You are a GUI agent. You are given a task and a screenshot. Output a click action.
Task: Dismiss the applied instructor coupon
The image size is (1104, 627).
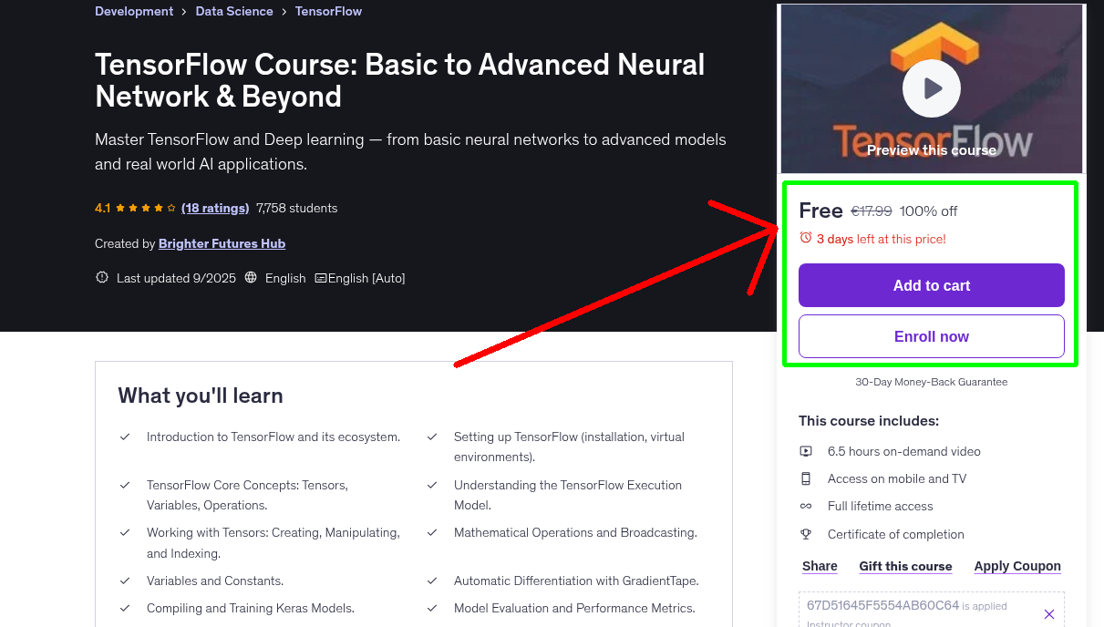1048,613
